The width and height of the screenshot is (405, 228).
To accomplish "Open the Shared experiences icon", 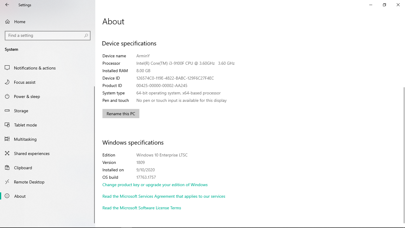I will coord(7,153).
